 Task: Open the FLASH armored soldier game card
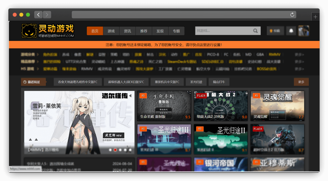tap(277, 139)
